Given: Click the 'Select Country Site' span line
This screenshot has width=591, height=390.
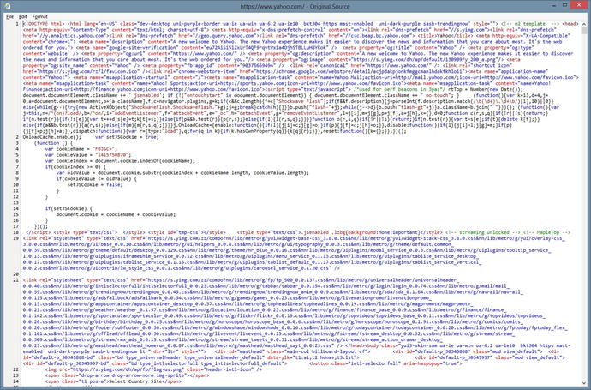Looking at the screenshot, I should (113, 381).
